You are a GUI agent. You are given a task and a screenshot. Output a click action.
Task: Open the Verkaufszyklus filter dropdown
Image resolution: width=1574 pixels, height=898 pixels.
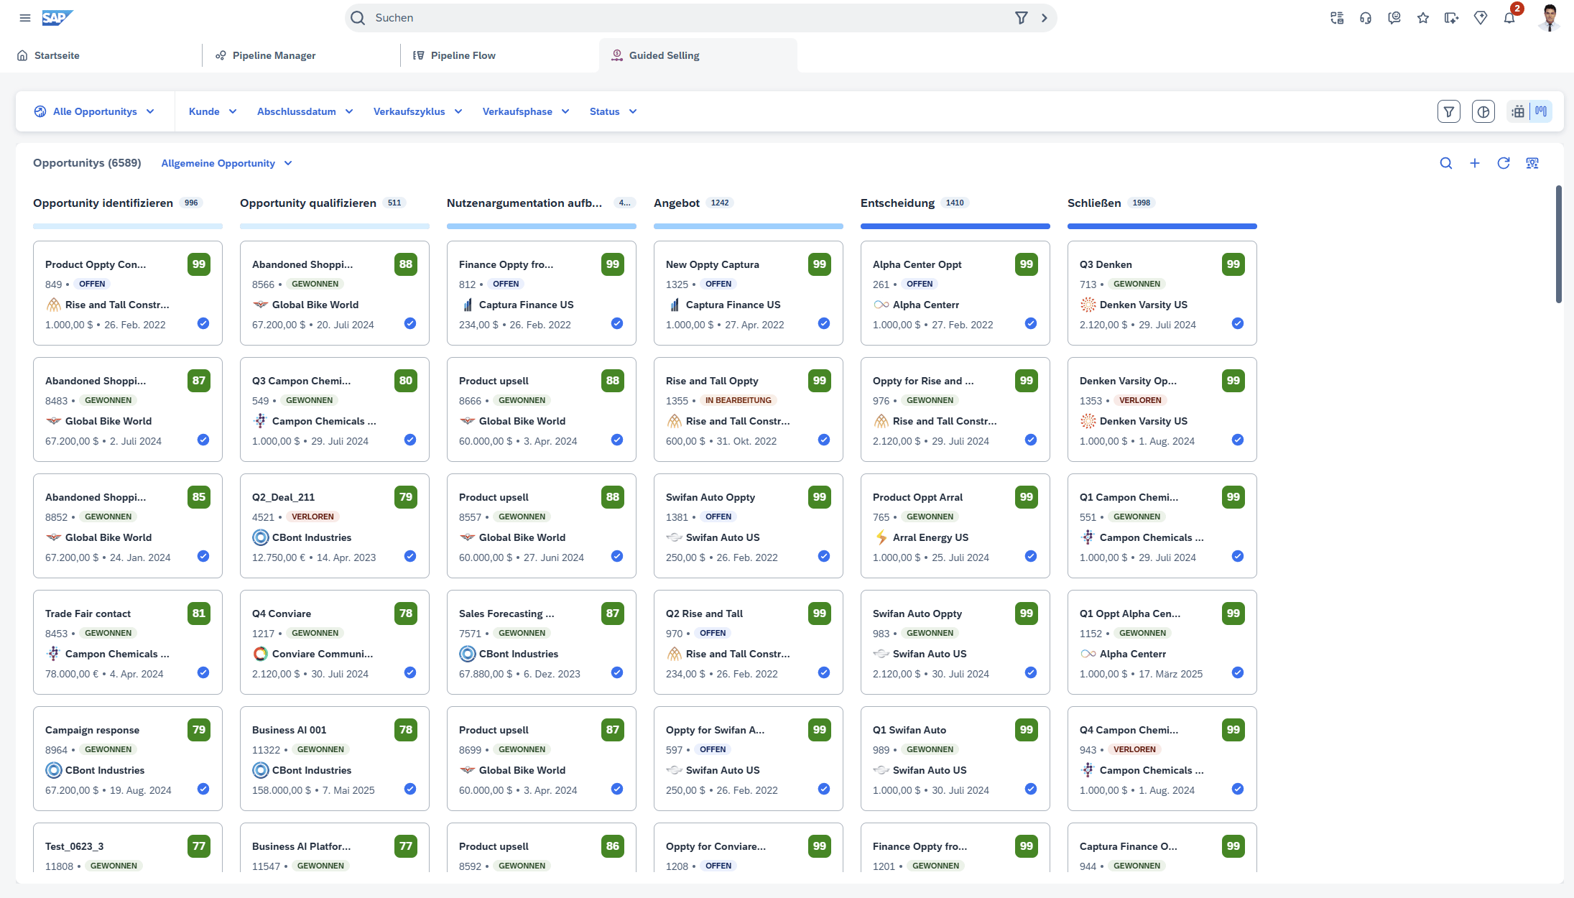(x=418, y=111)
